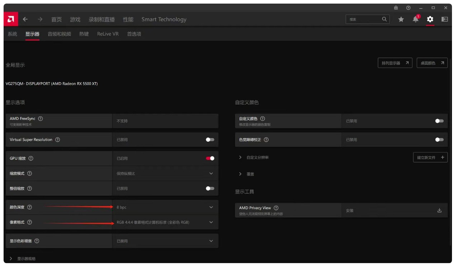Enable the Virtual Super Resolution toggle
This screenshot has height=267, width=457.
(x=210, y=140)
